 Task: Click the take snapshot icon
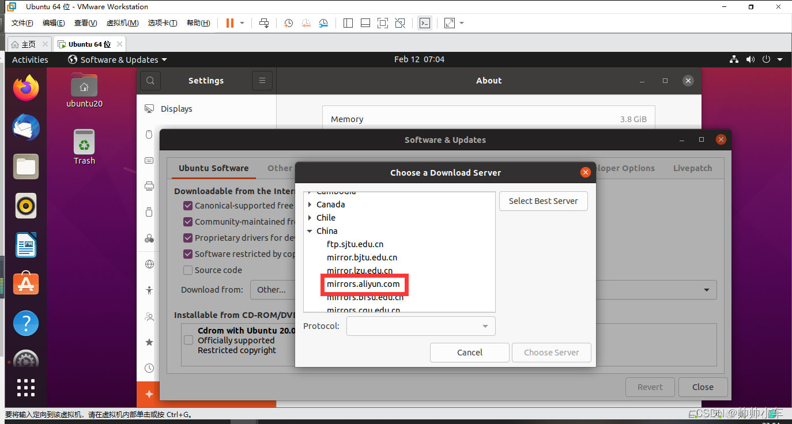pos(289,23)
